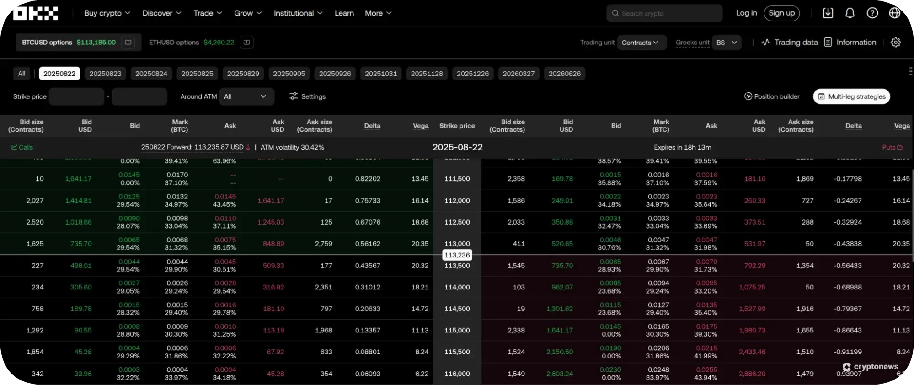The width and height of the screenshot is (914, 385).
Task: Open the Trading unit Contracts dropdown
Action: coord(642,43)
